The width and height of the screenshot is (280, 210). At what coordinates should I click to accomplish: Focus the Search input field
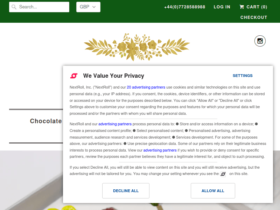pyautogui.click(x=39, y=7)
